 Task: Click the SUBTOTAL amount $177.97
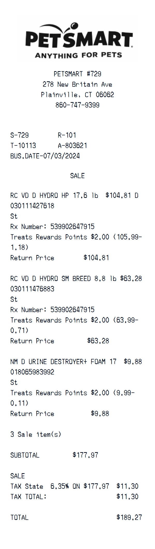pyautogui.click(x=86, y=455)
